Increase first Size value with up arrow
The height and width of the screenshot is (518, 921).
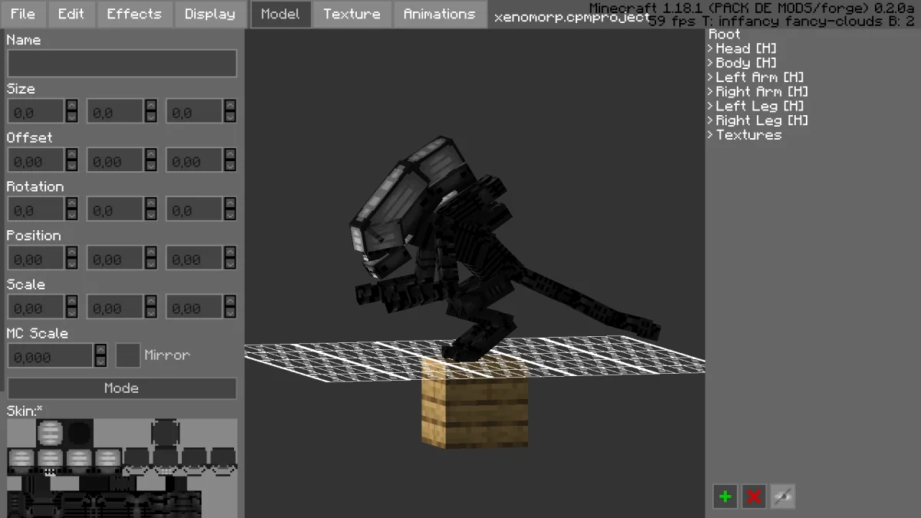[x=71, y=105]
